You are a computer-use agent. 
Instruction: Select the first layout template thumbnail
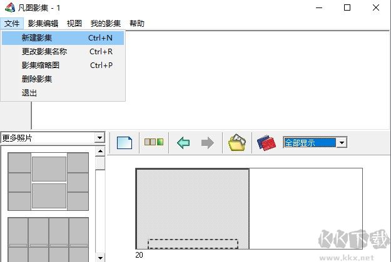click(x=48, y=182)
